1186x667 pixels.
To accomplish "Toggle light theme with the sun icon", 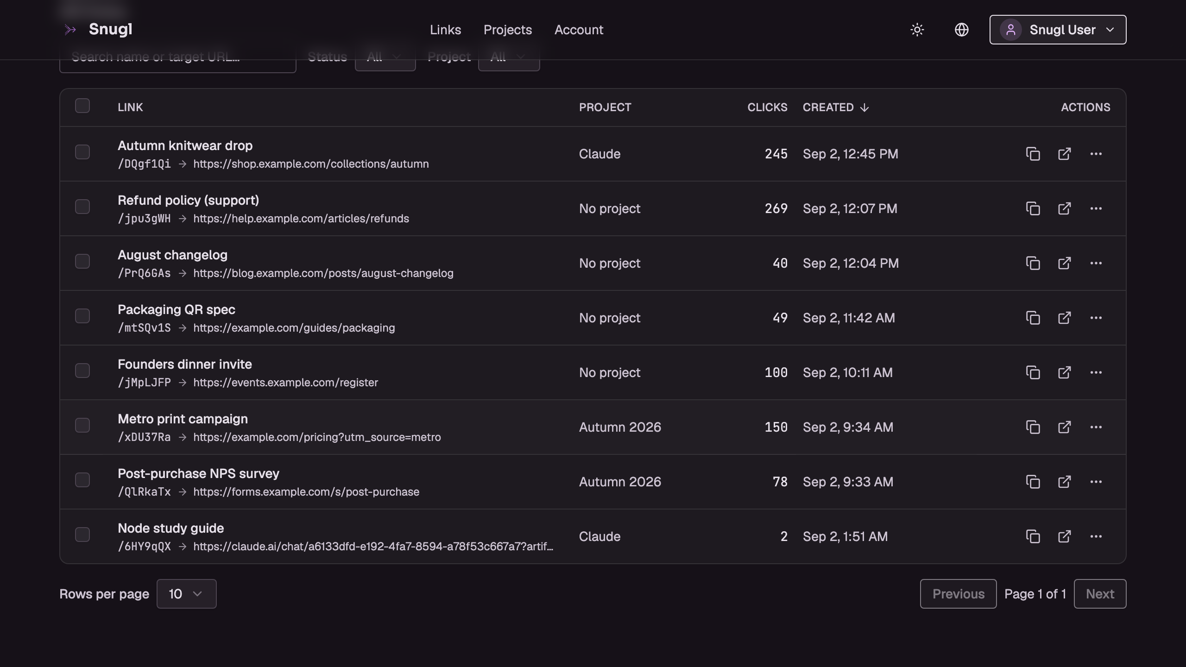I will (917, 30).
